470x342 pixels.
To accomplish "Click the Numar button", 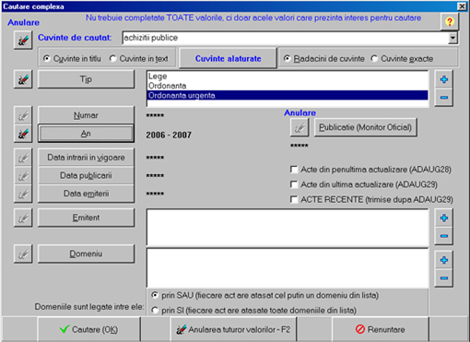I will [x=86, y=115].
